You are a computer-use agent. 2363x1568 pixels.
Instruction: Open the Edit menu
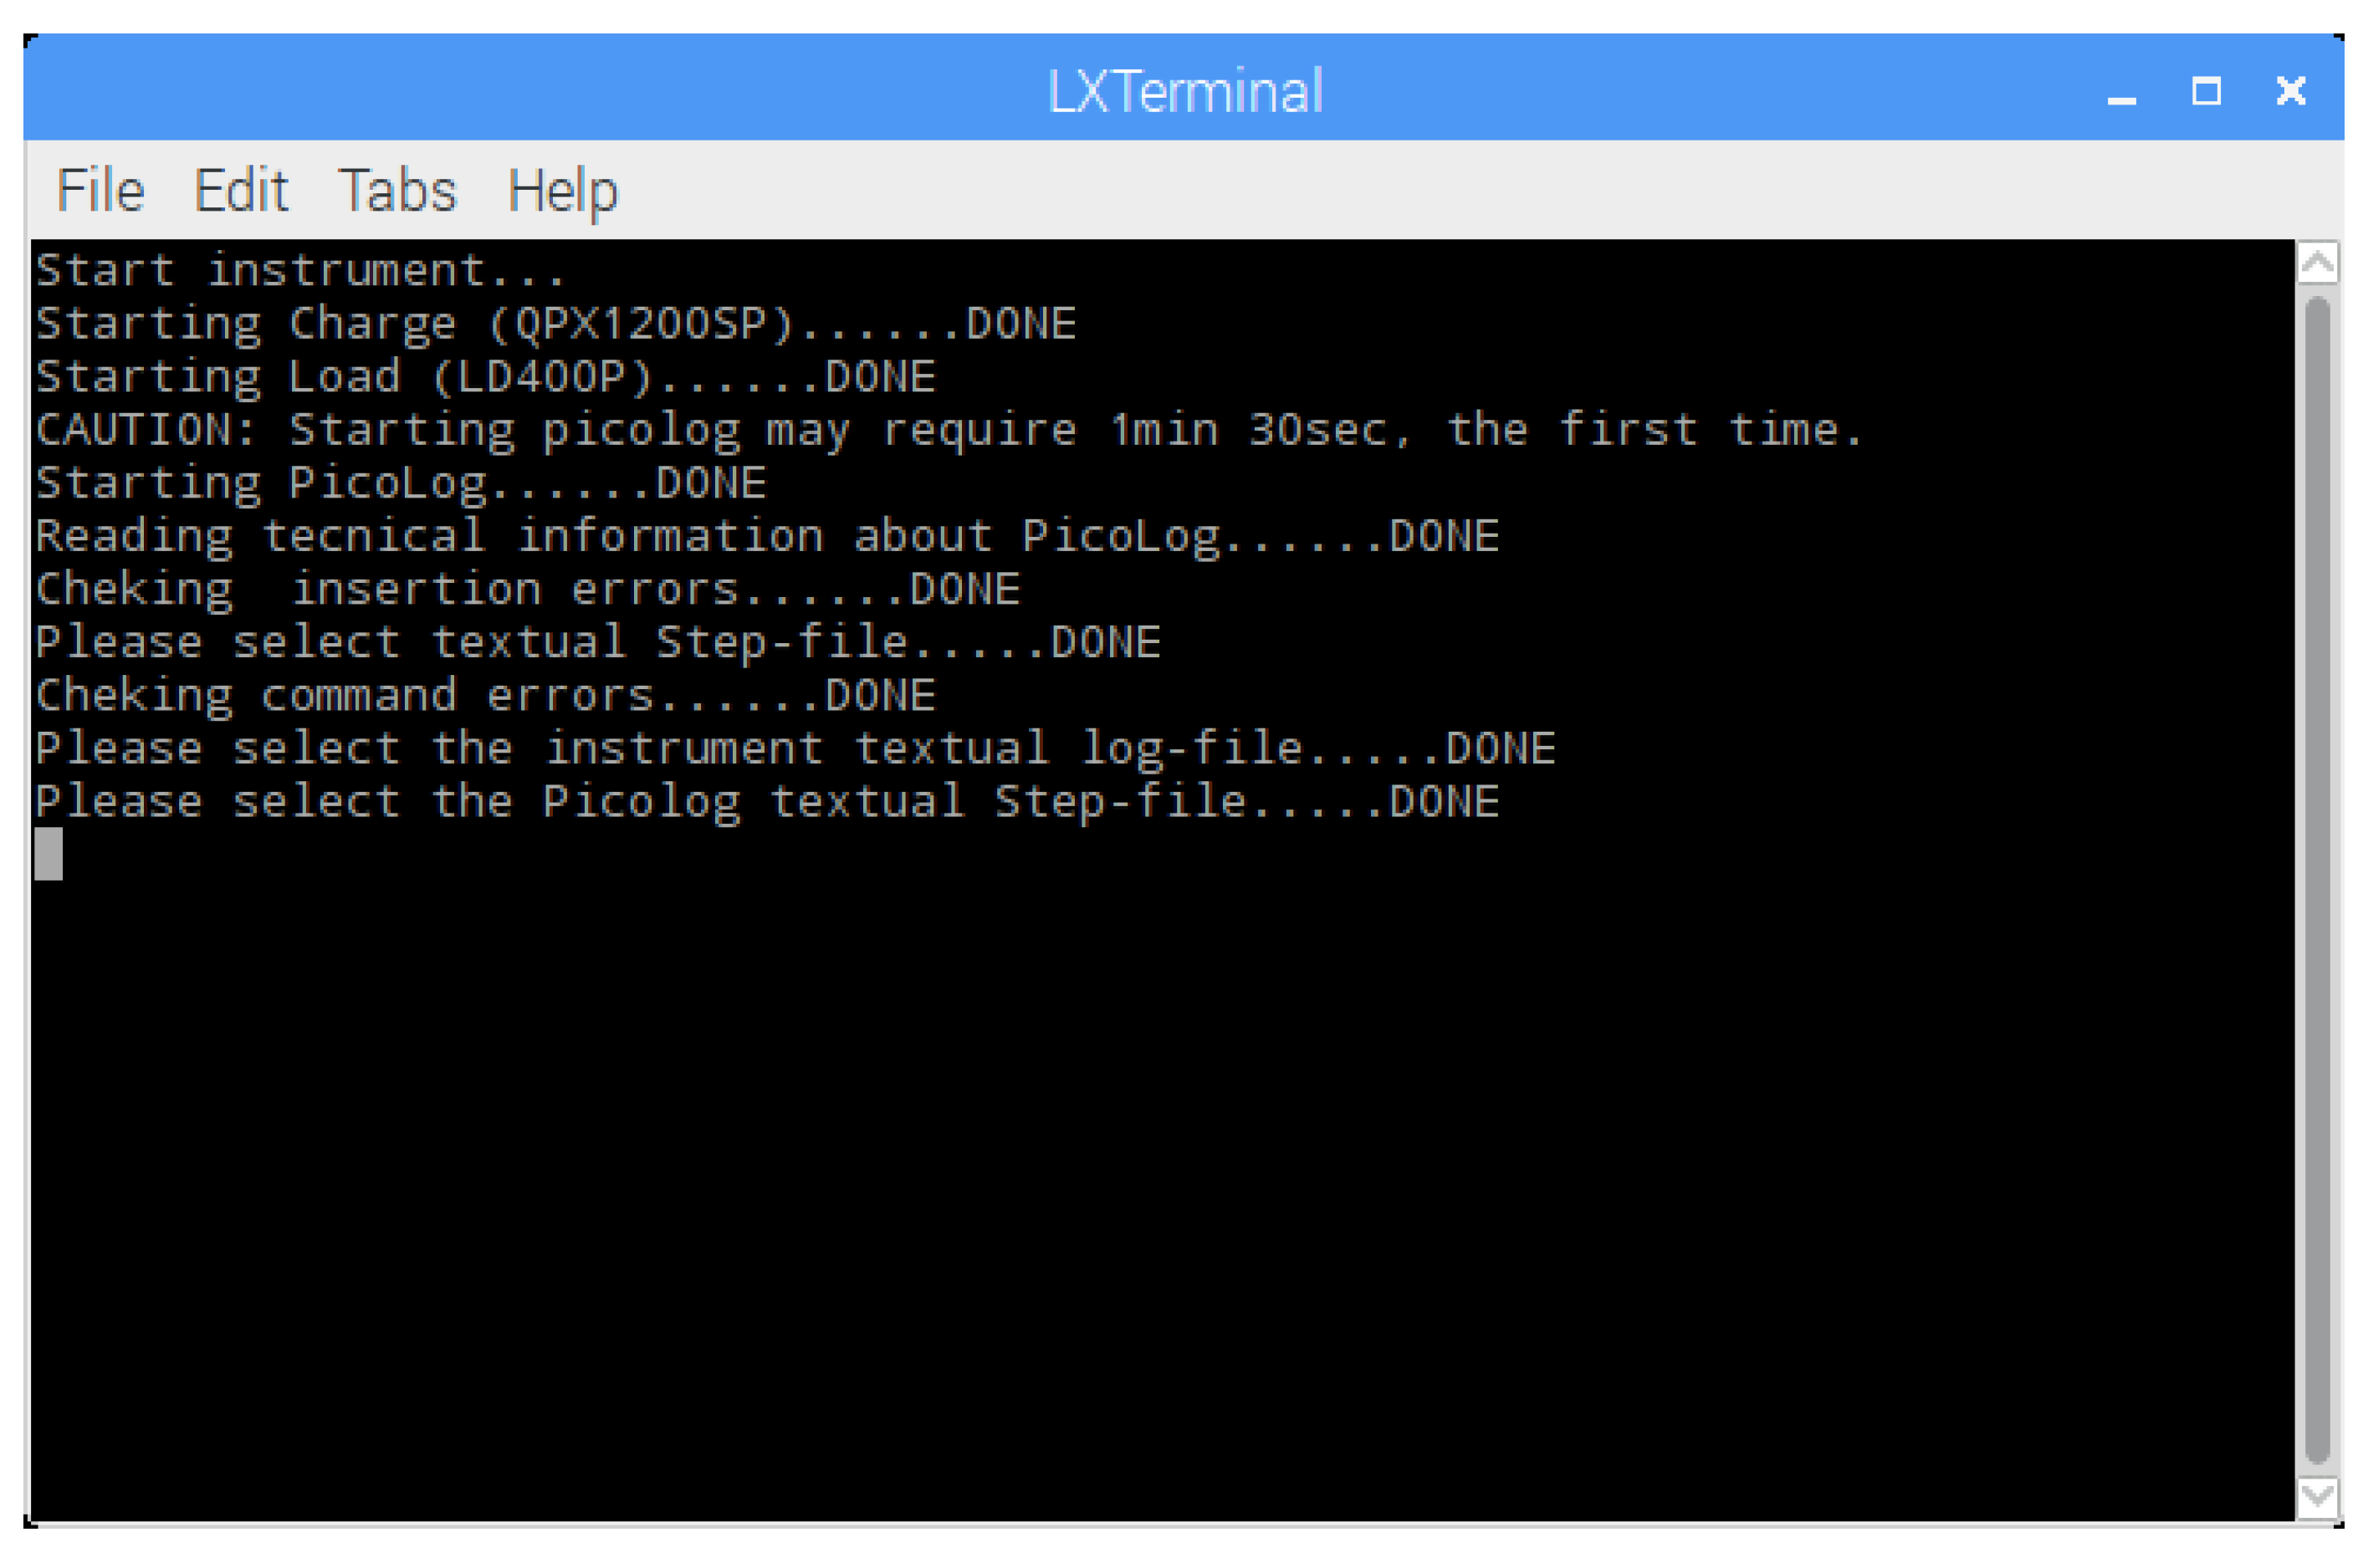241,190
